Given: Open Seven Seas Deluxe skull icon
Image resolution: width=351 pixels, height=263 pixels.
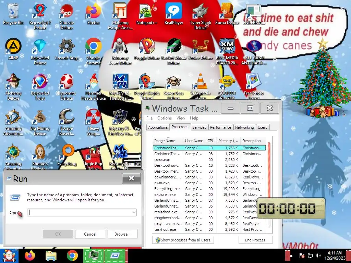Looking at the screenshot, I should click(174, 87).
